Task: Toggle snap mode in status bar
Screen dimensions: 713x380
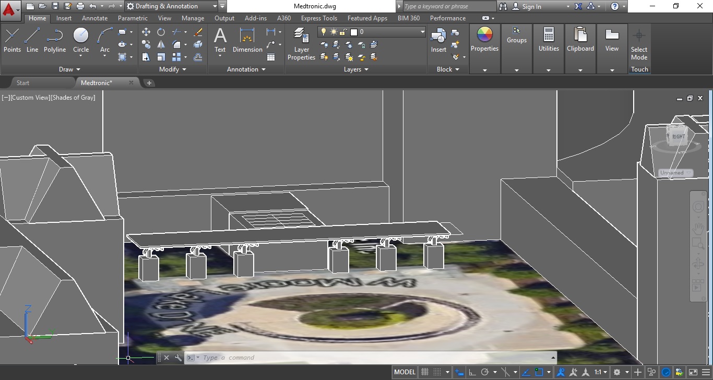Action: [437, 372]
